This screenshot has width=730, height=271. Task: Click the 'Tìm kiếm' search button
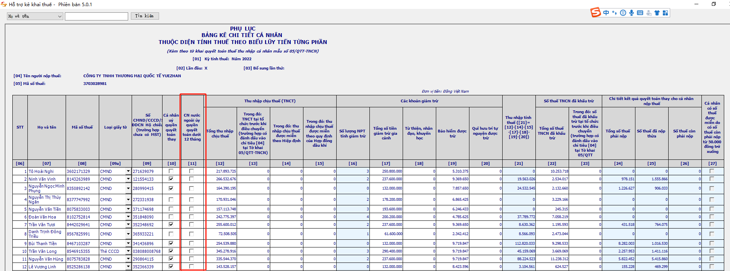[145, 16]
